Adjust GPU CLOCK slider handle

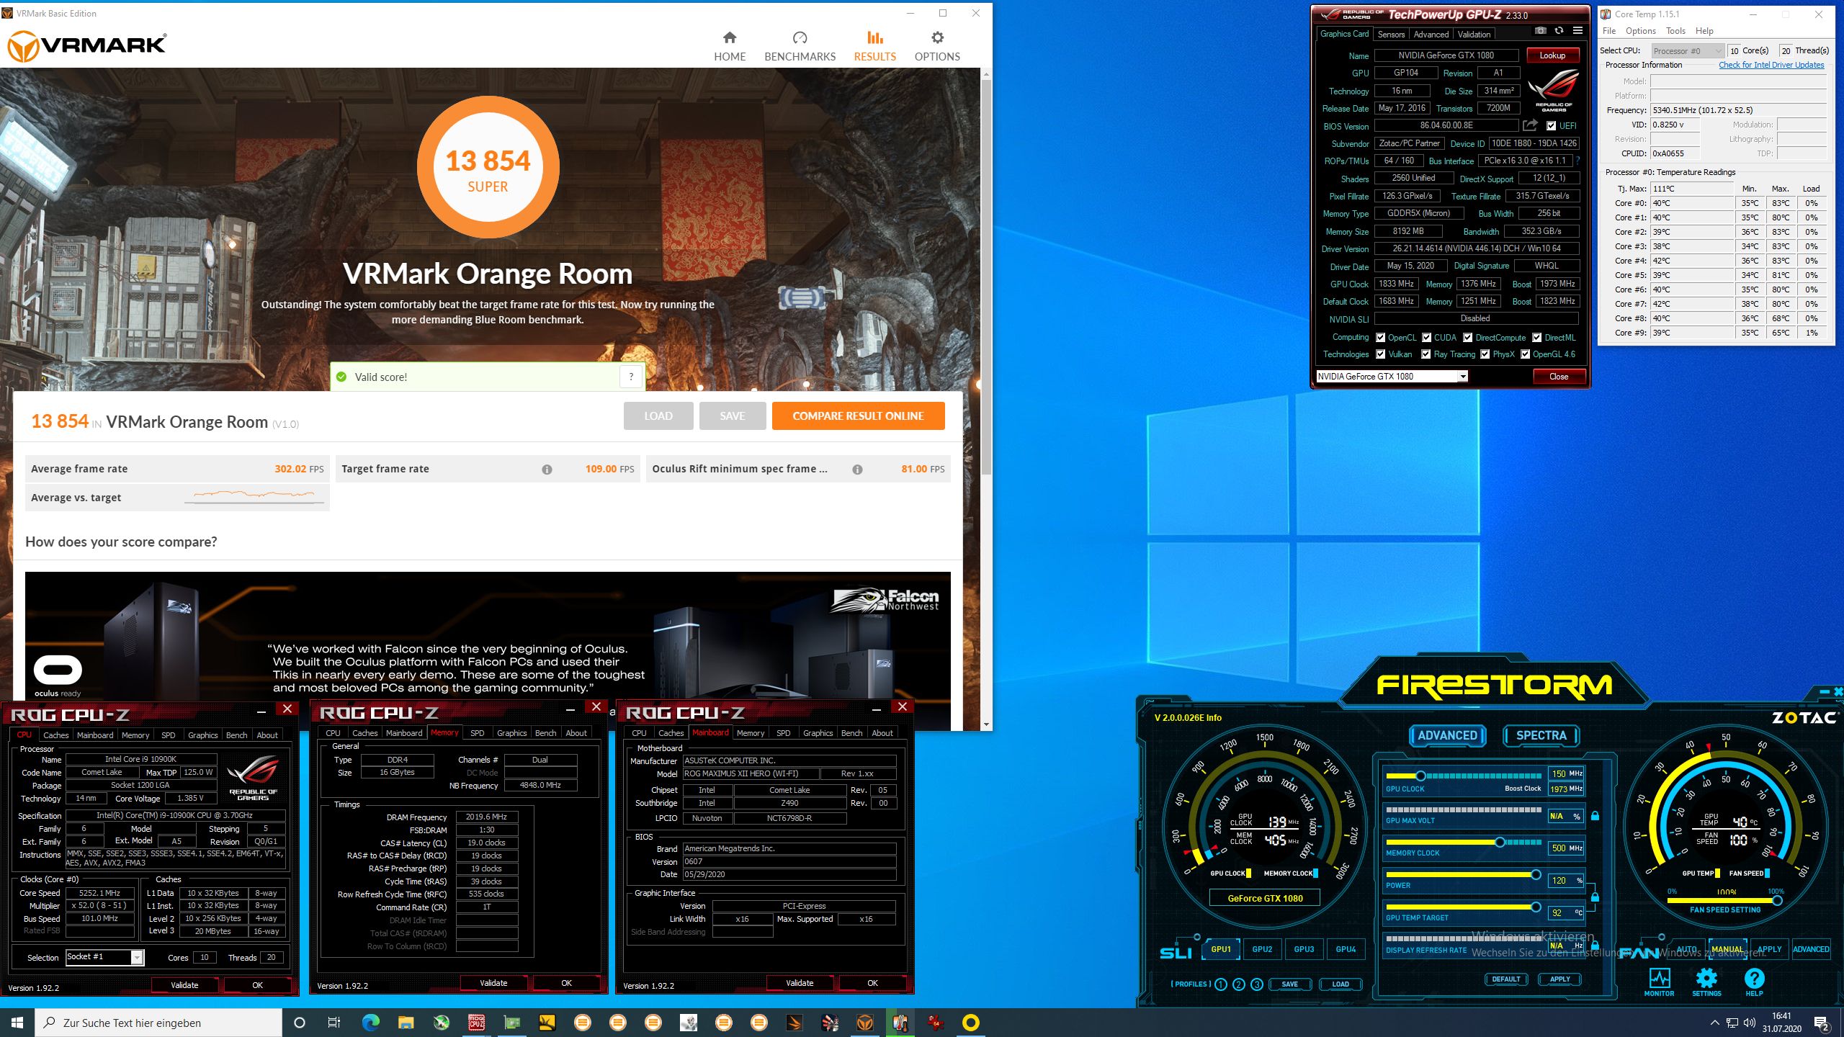tap(1420, 776)
